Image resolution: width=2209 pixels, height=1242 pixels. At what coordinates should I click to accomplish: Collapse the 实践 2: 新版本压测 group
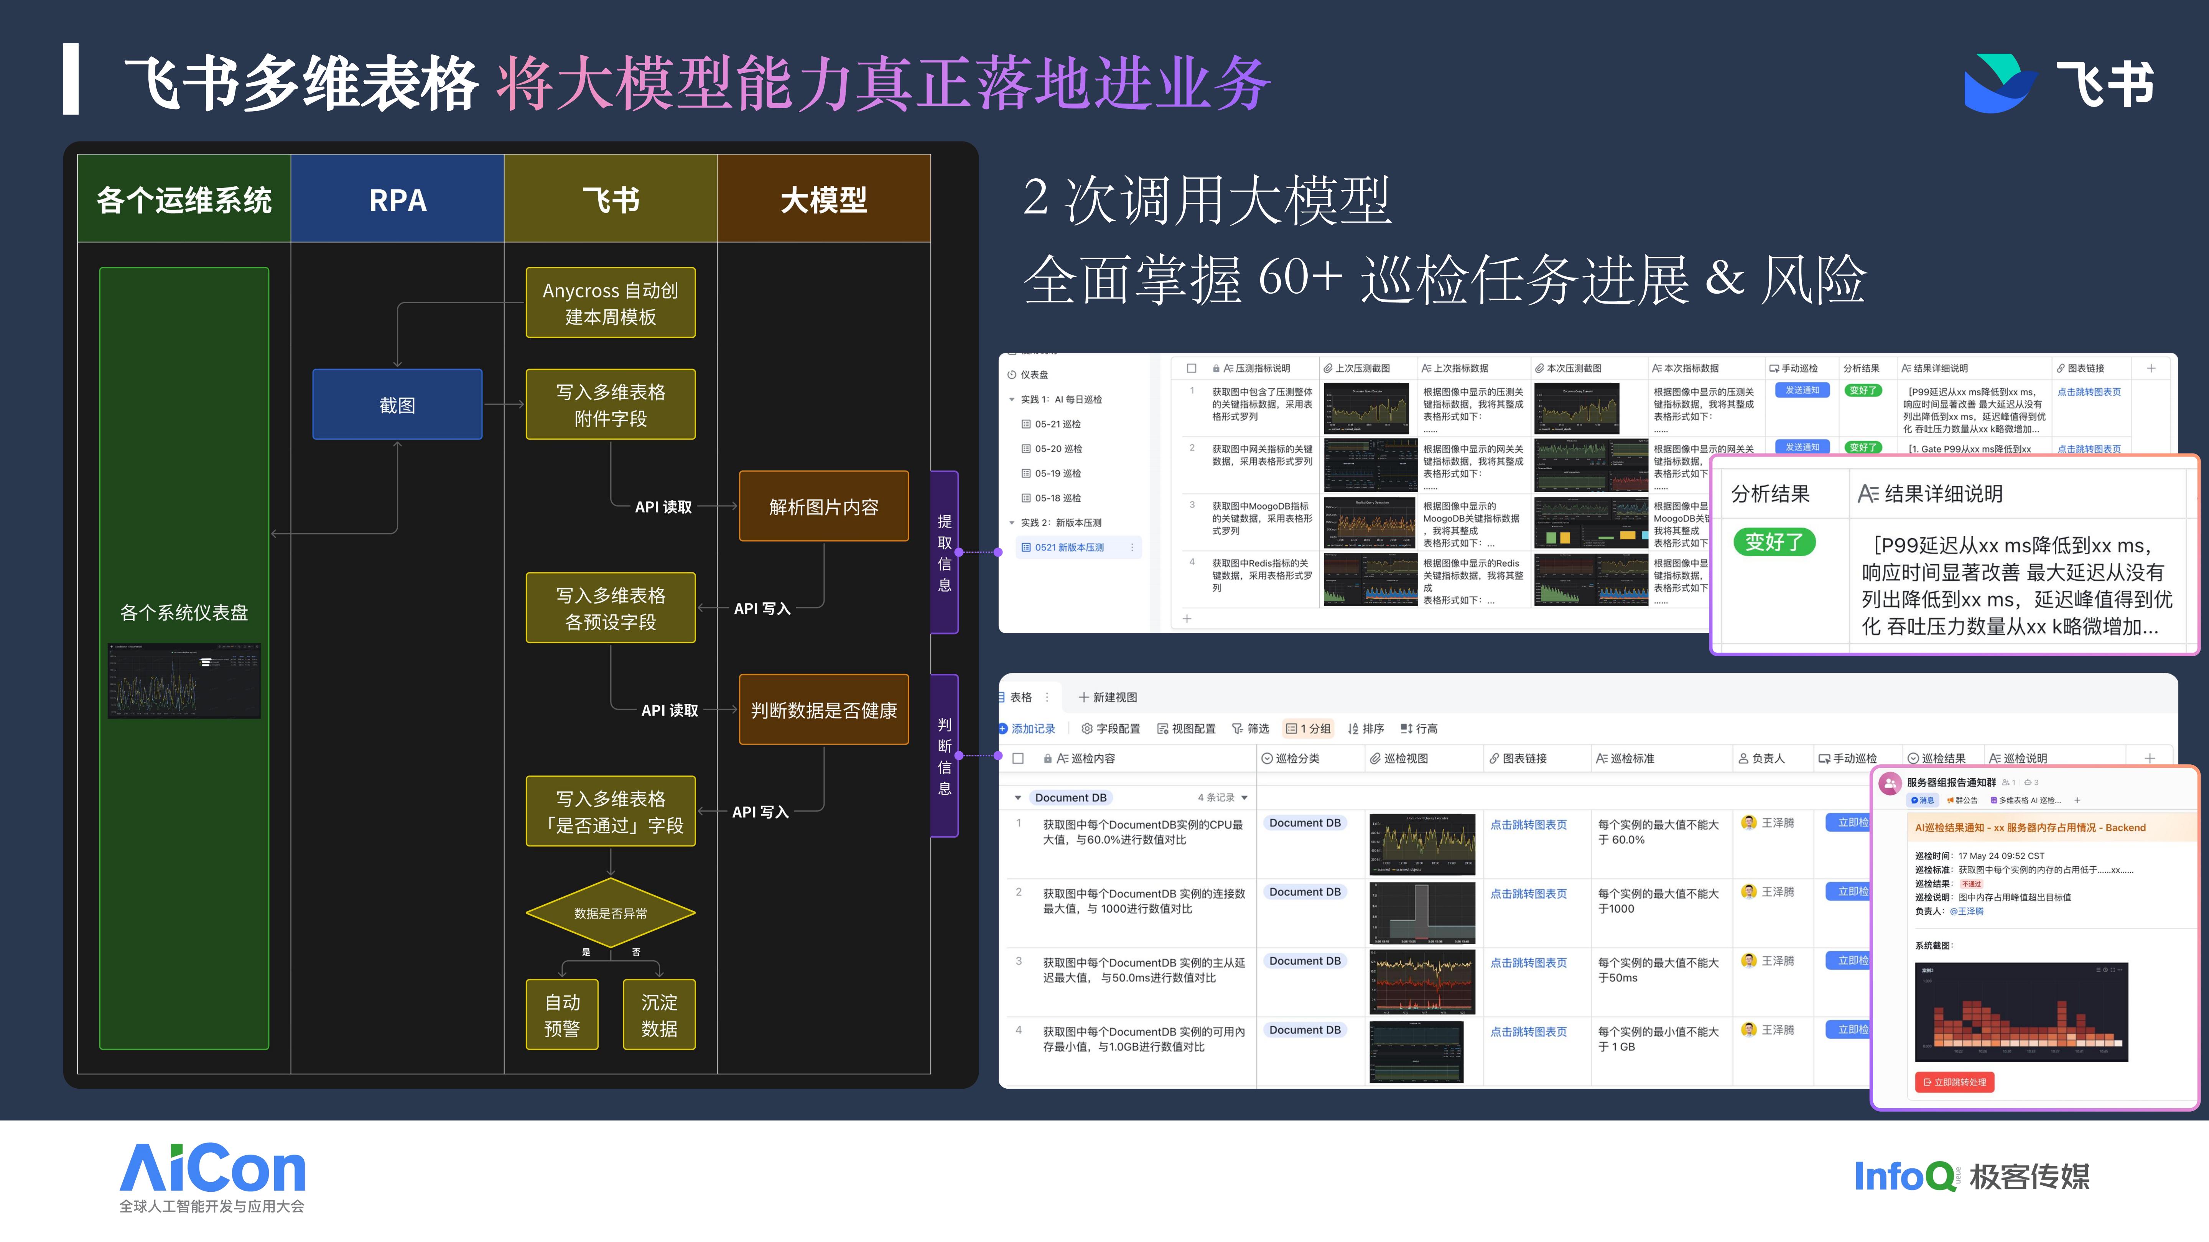1012,523
